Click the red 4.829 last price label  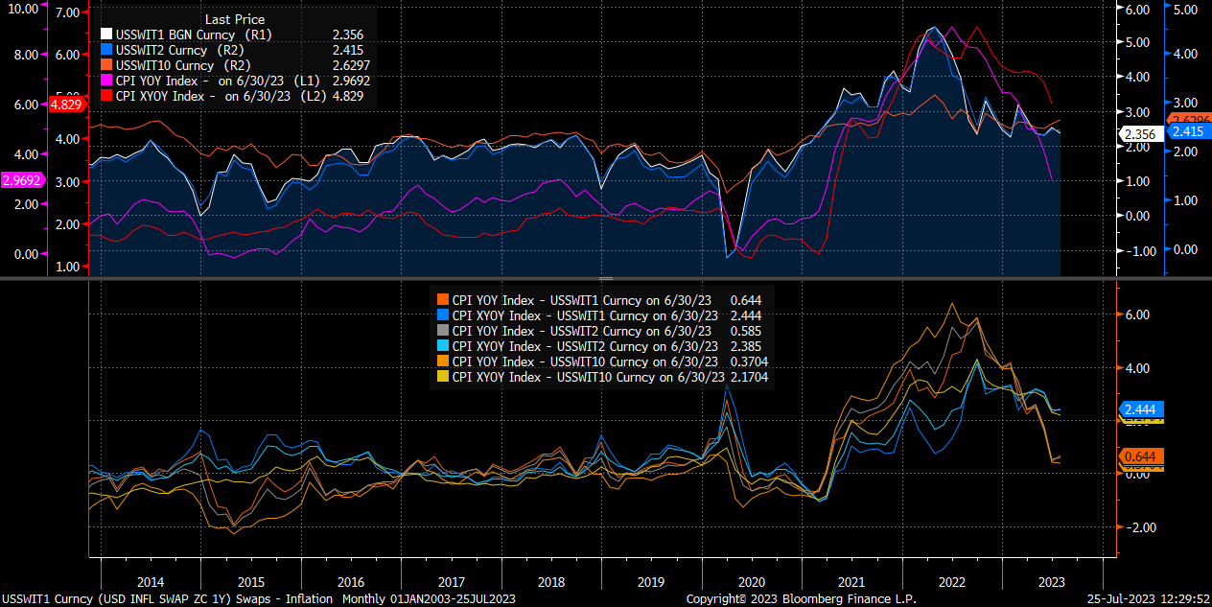click(x=66, y=105)
